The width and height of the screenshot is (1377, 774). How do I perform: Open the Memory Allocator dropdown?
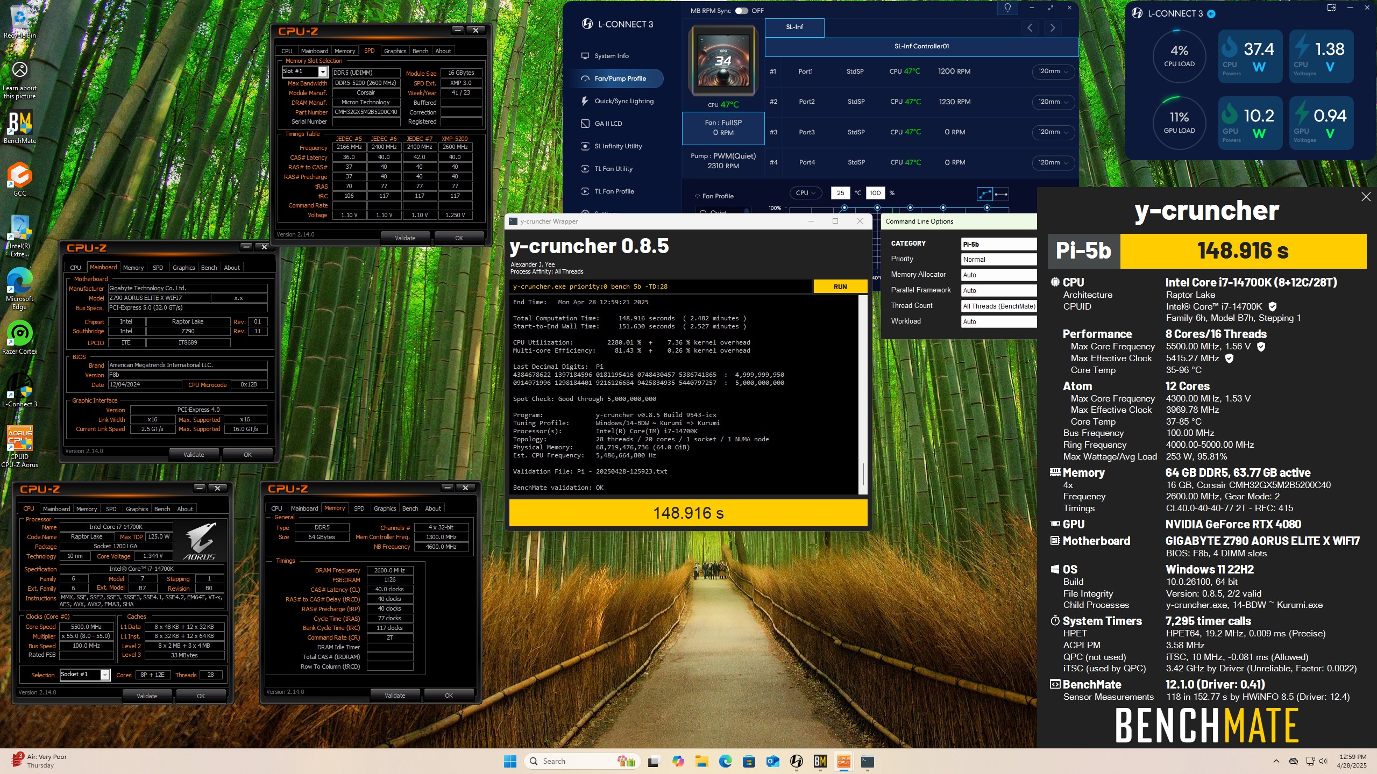[999, 275]
